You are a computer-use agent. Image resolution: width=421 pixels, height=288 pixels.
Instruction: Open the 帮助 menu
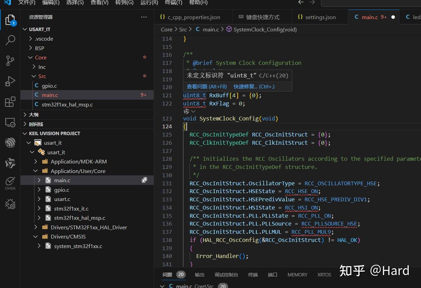198,3
